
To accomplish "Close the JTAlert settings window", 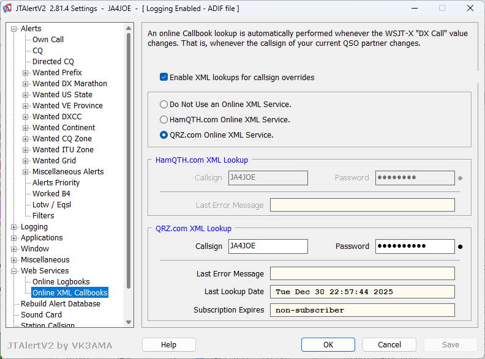I will (470, 9).
